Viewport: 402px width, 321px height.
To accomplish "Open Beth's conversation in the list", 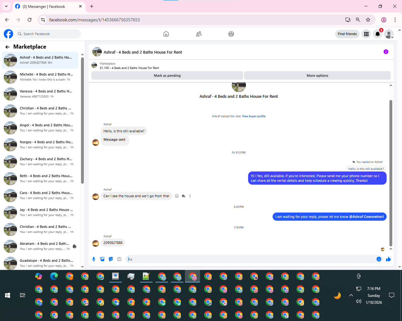I will pos(40,178).
